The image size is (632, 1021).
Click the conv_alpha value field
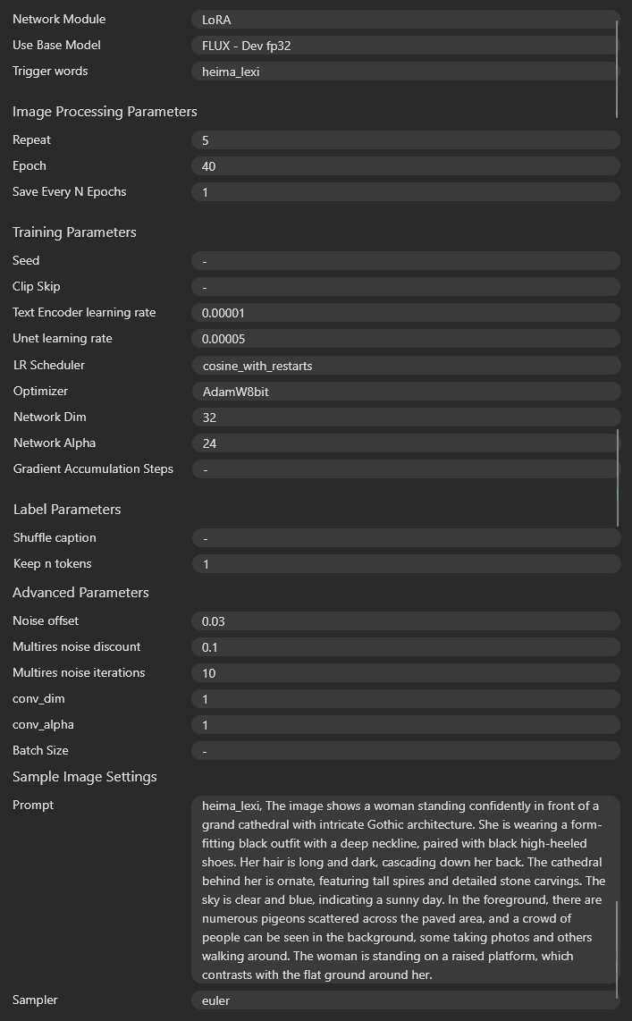[x=406, y=725]
